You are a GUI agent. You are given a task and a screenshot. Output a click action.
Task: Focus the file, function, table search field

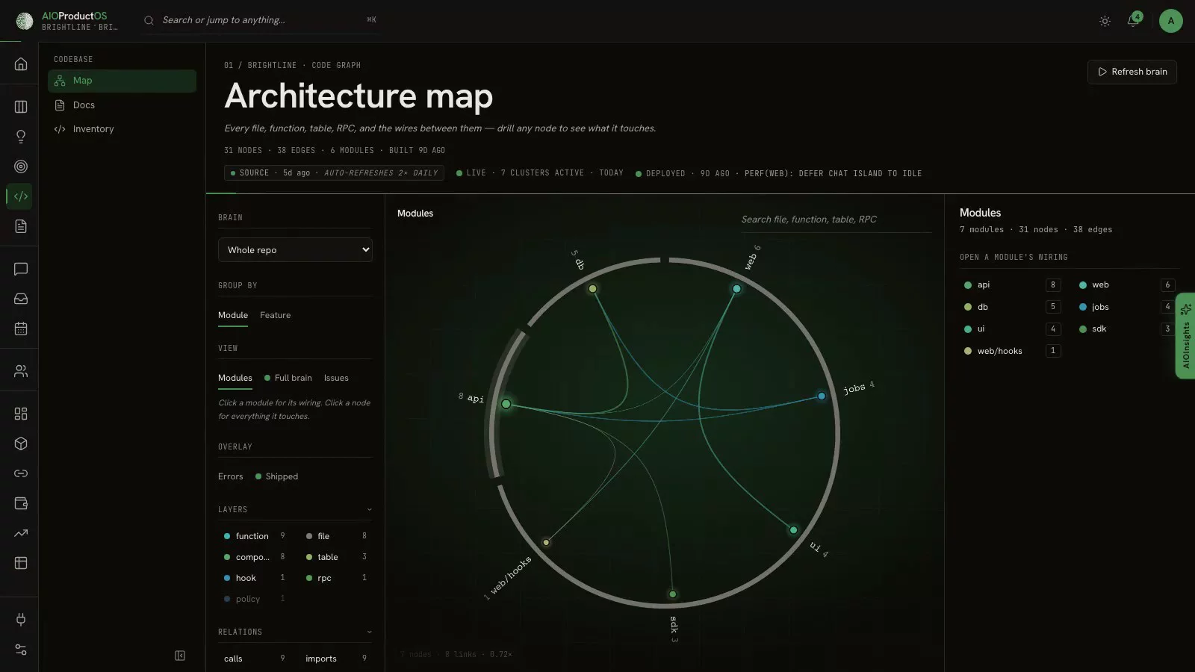pyautogui.click(x=835, y=220)
